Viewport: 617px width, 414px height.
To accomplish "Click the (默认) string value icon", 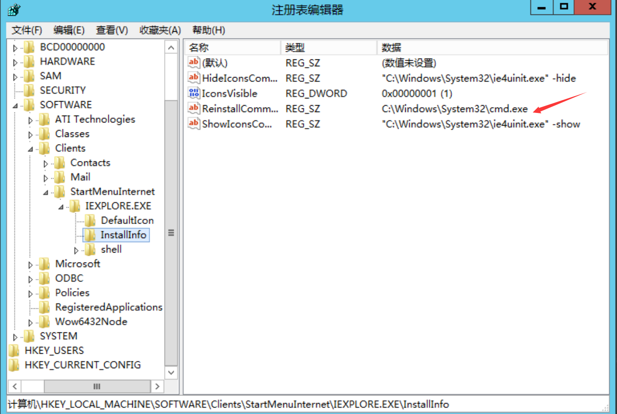I will 194,63.
